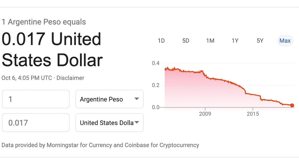This screenshot has height=164, width=299.
Task: Select the 5D time range tab
Action: 186,41
